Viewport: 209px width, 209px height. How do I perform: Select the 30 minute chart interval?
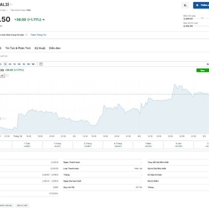pyautogui.click(x=10, y=64)
